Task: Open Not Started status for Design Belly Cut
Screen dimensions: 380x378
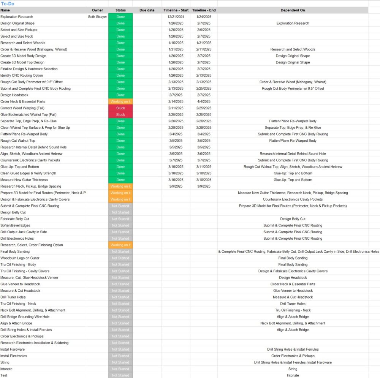Action: pyautogui.click(x=120, y=212)
